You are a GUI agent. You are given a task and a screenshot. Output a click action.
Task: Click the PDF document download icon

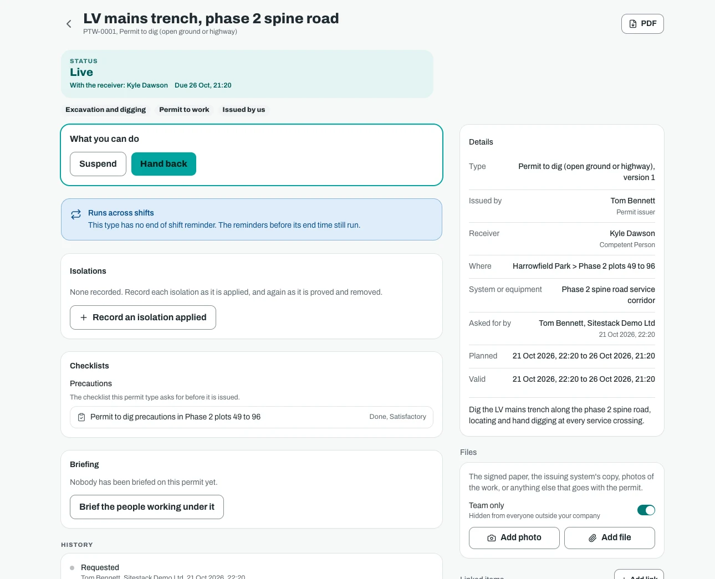(x=633, y=24)
